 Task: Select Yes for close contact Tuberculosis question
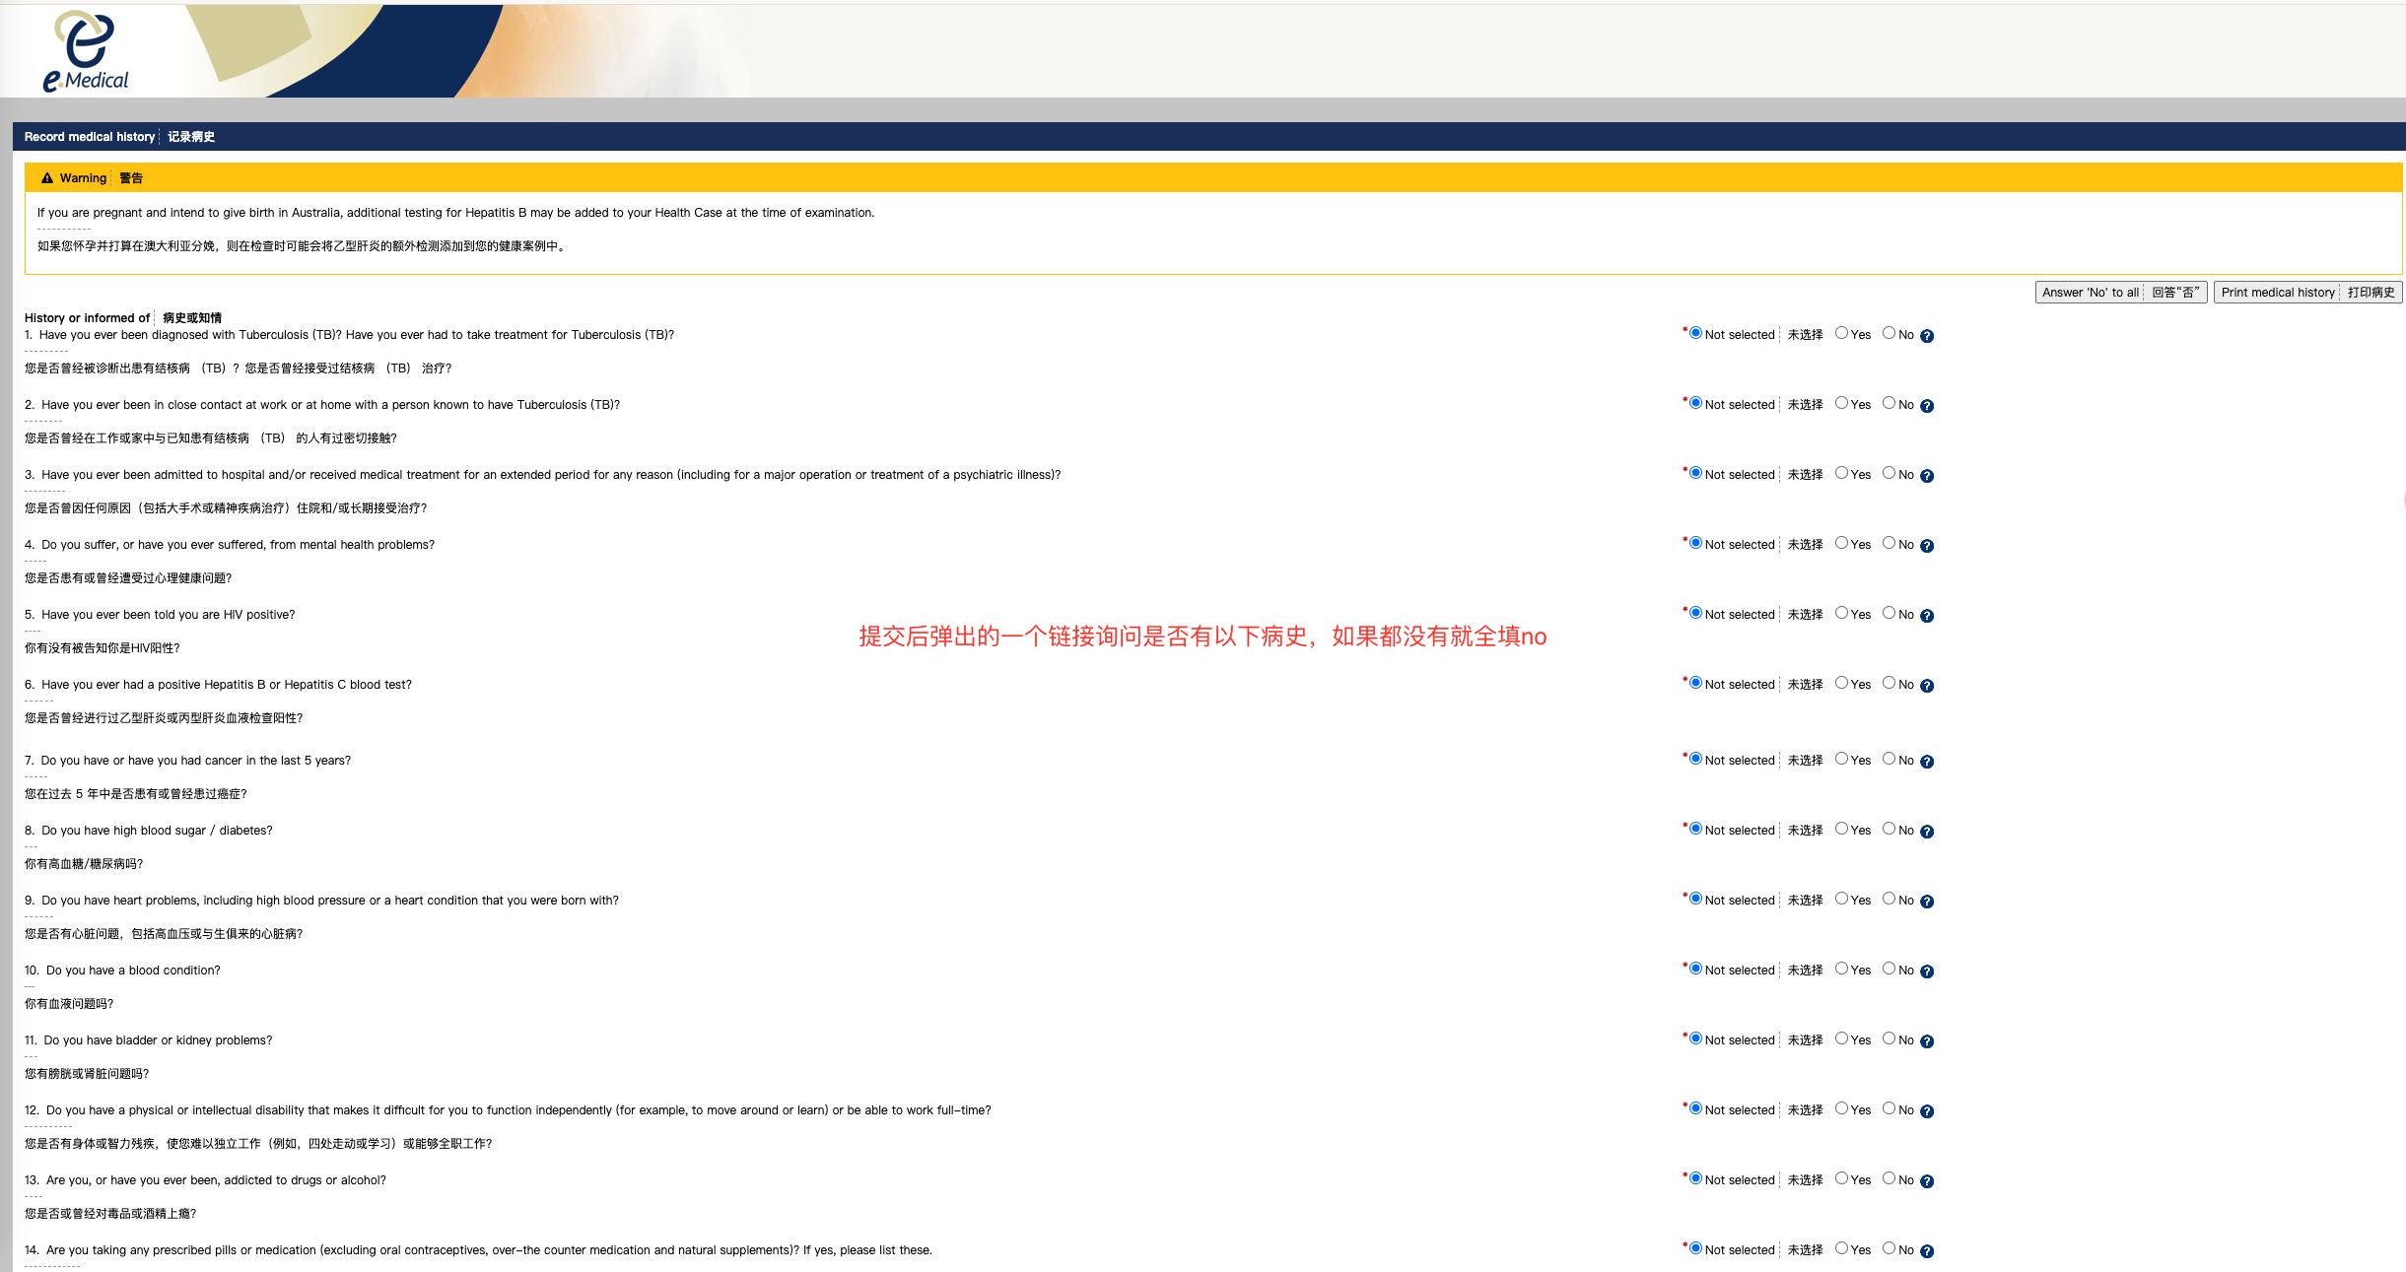(1841, 403)
